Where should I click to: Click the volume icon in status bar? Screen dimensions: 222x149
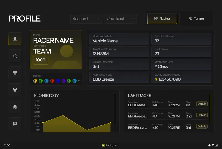coord(209,145)
